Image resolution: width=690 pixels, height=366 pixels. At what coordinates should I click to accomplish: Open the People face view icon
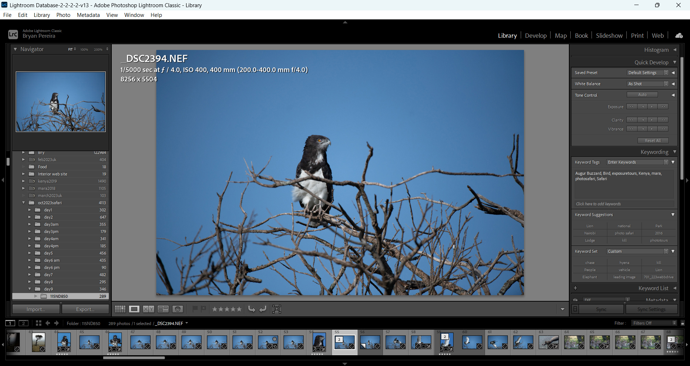tap(178, 309)
